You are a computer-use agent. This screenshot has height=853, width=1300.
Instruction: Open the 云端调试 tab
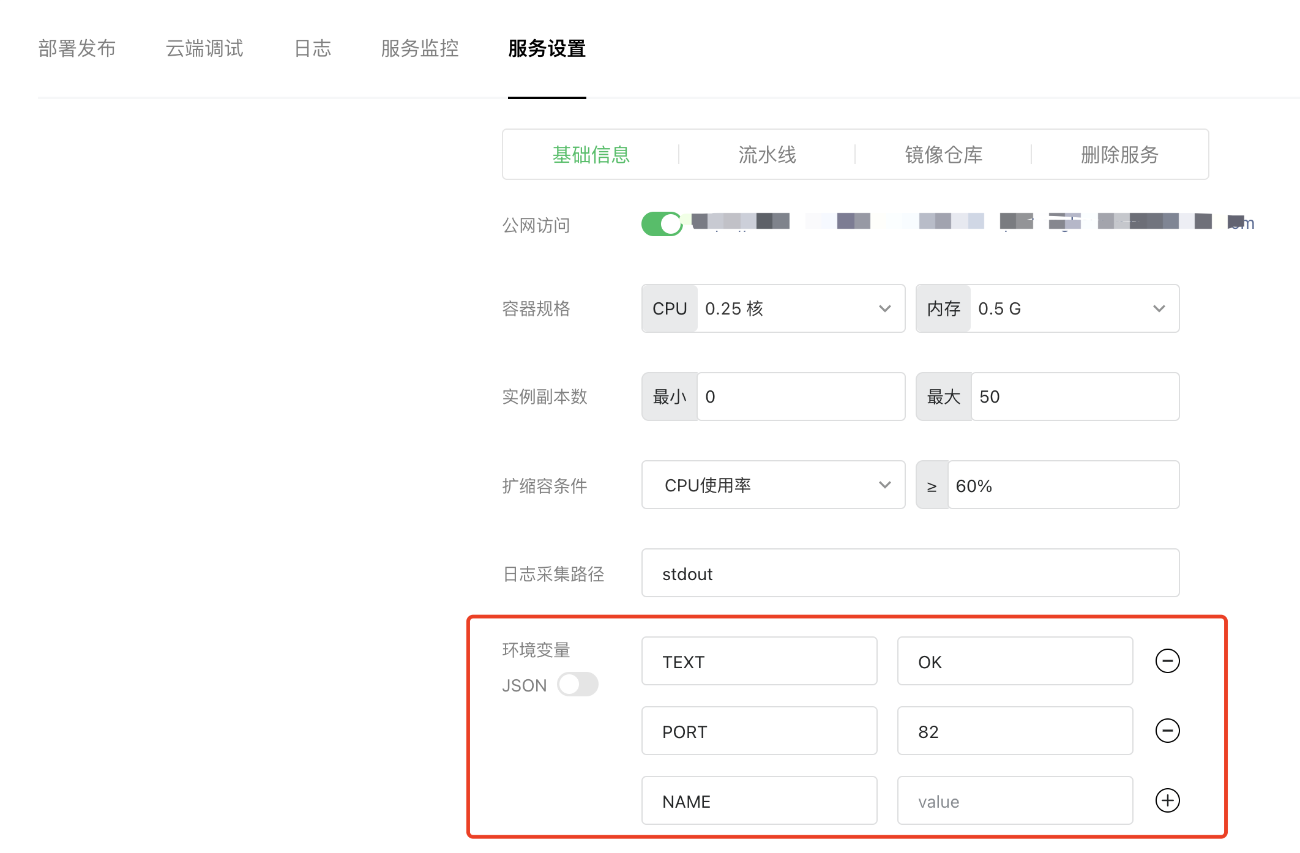coord(204,48)
